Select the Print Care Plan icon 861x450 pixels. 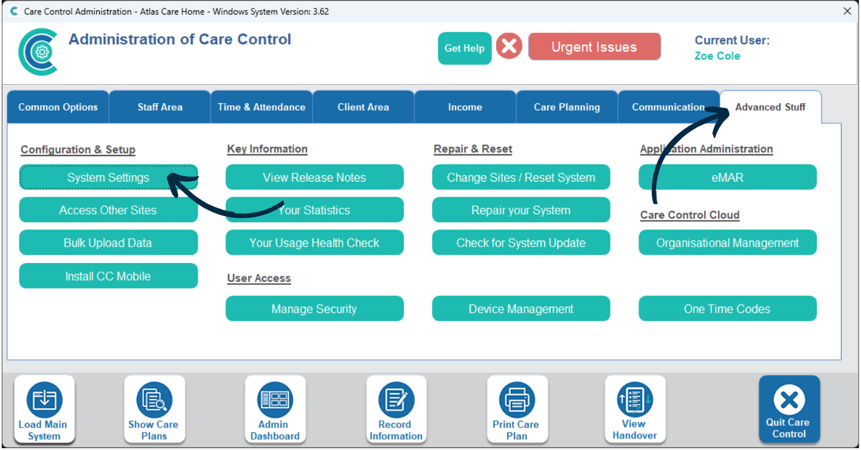(x=517, y=409)
